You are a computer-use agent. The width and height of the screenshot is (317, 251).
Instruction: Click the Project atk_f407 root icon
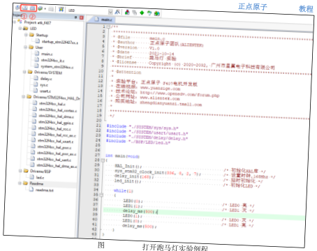20,22
